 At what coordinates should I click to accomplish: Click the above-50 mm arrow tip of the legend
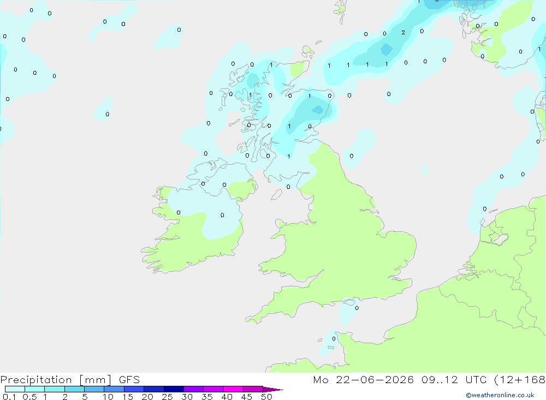[273, 389]
